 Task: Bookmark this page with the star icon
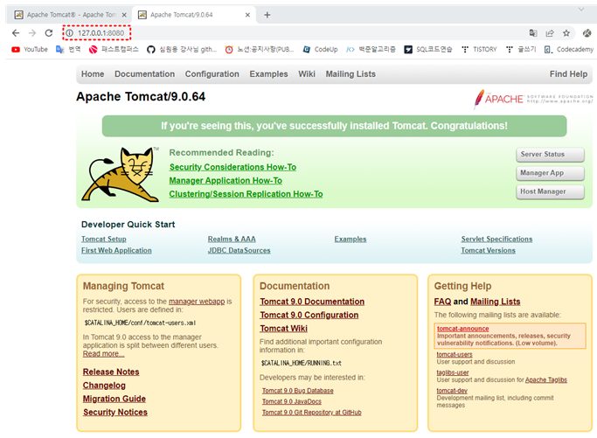pyautogui.click(x=566, y=33)
